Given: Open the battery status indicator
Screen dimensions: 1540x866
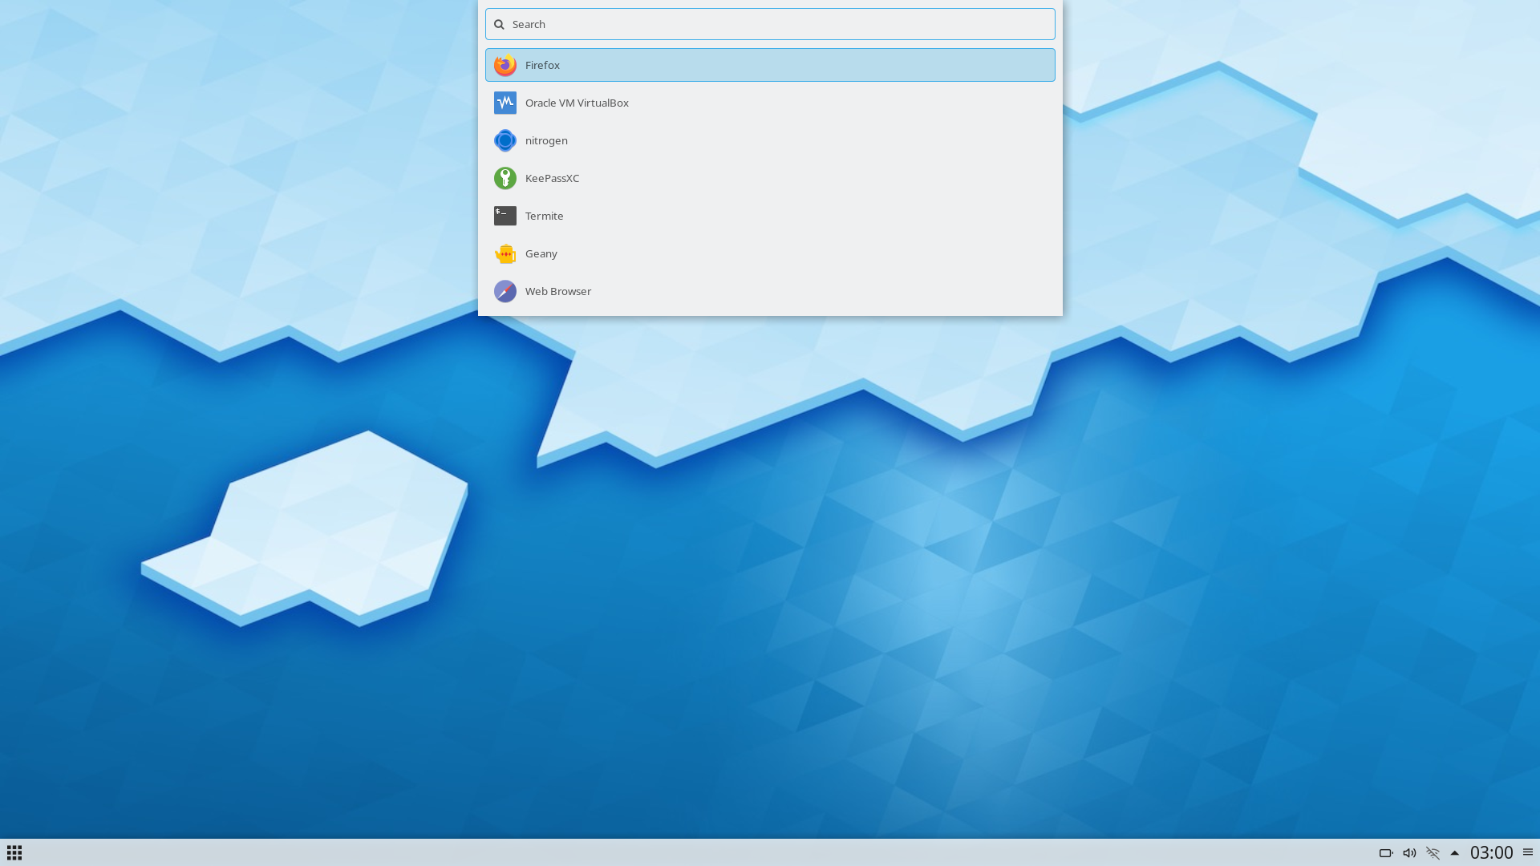Looking at the screenshot, I should 1385,853.
